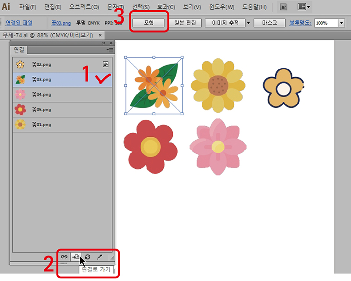Select the 꽃01.png row in Links panel

(x=62, y=124)
